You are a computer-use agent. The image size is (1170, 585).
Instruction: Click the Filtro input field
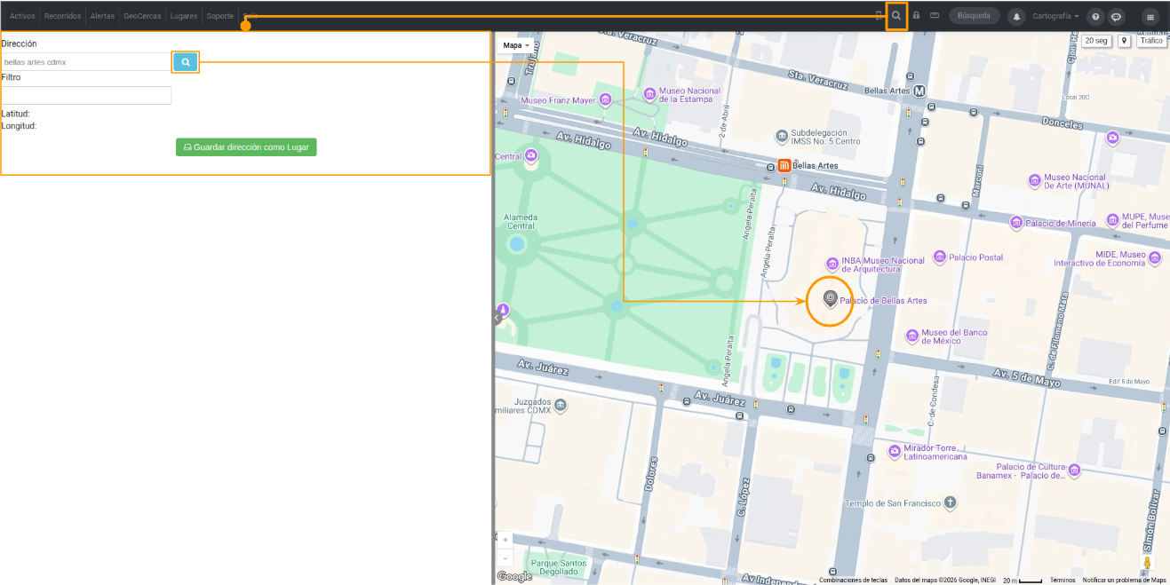coord(86,95)
